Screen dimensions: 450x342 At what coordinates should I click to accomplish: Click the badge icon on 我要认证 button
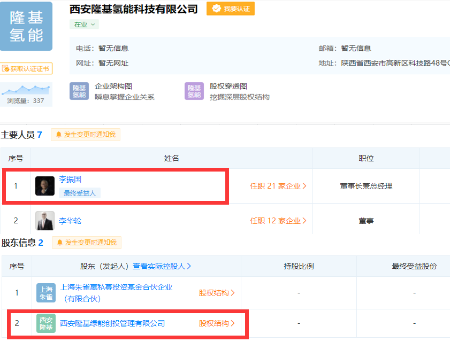[216, 9]
